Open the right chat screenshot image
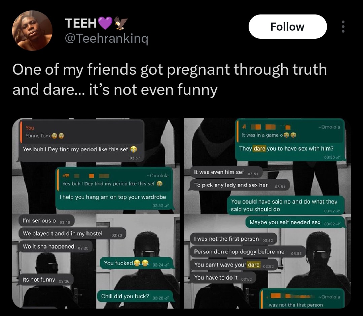Viewport: 363px width, 316px height. 267,213
